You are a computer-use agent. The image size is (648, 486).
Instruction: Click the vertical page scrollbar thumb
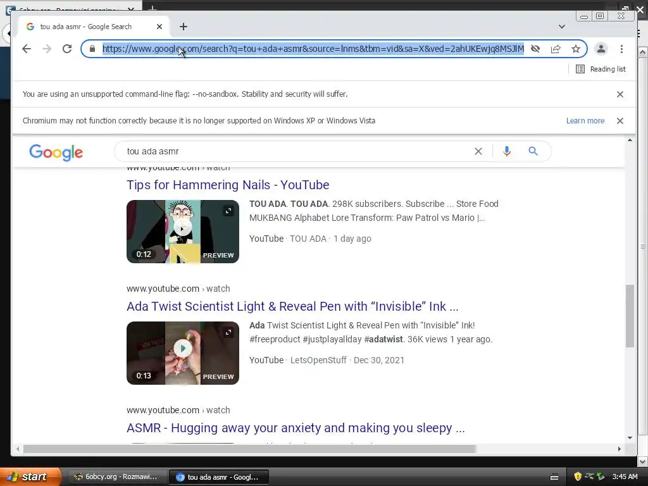click(x=630, y=316)
